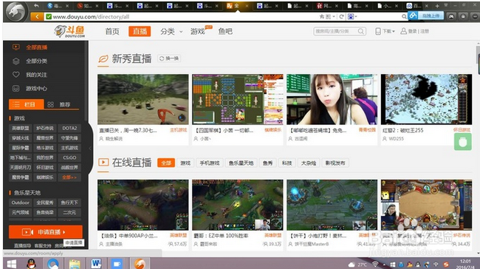Expand all game categories via 全部>>
Image resolution: width=480 pixels, height=269 pixels.
[69, 177]
